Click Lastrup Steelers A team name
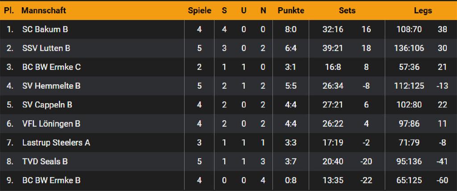 (56, 142)
